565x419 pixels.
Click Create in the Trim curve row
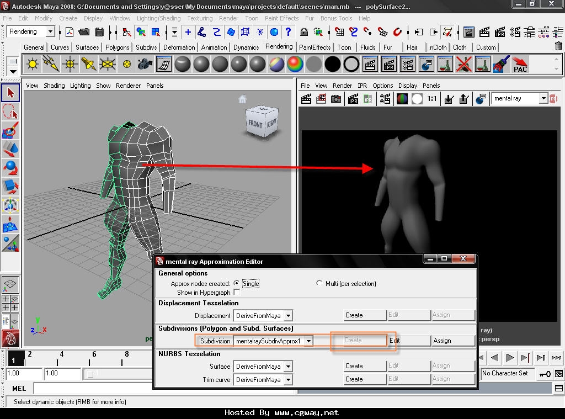(x=365, y=379)
